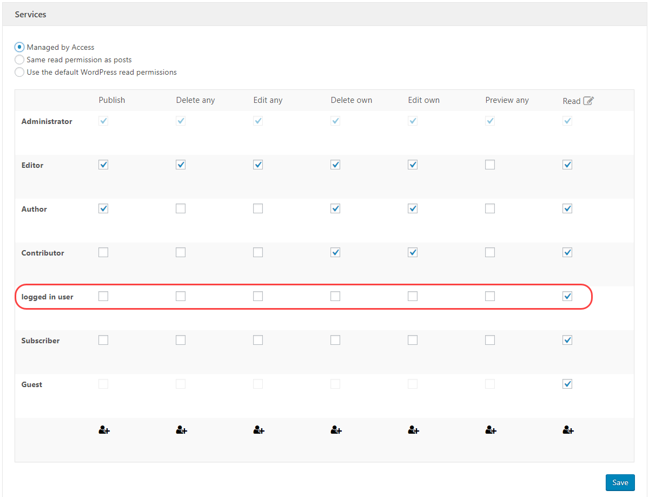Click the add-user icon under Publish column

104,430
